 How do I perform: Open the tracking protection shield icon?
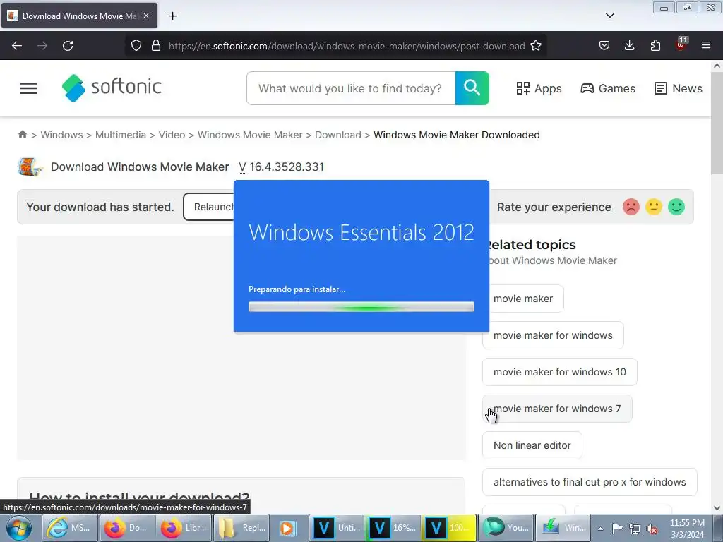[x=136, y=46]
